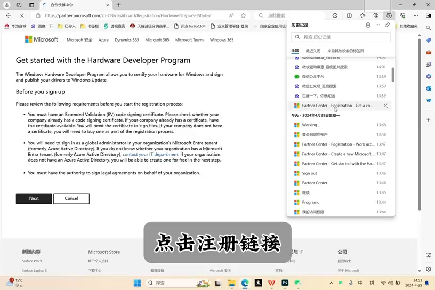Cancel the hardware program registration
Viewport: 435px width, 290px height.
(71, 198)
